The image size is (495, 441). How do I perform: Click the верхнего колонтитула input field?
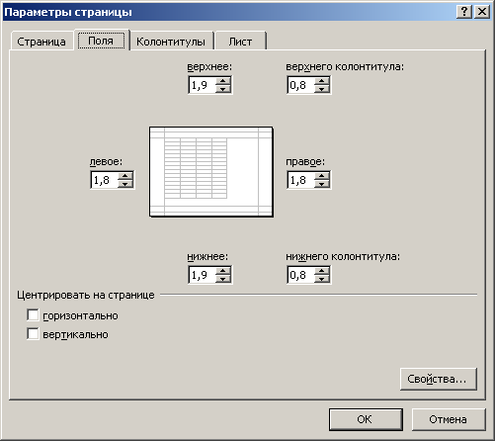pyautogui.click(x=300, y=85)
